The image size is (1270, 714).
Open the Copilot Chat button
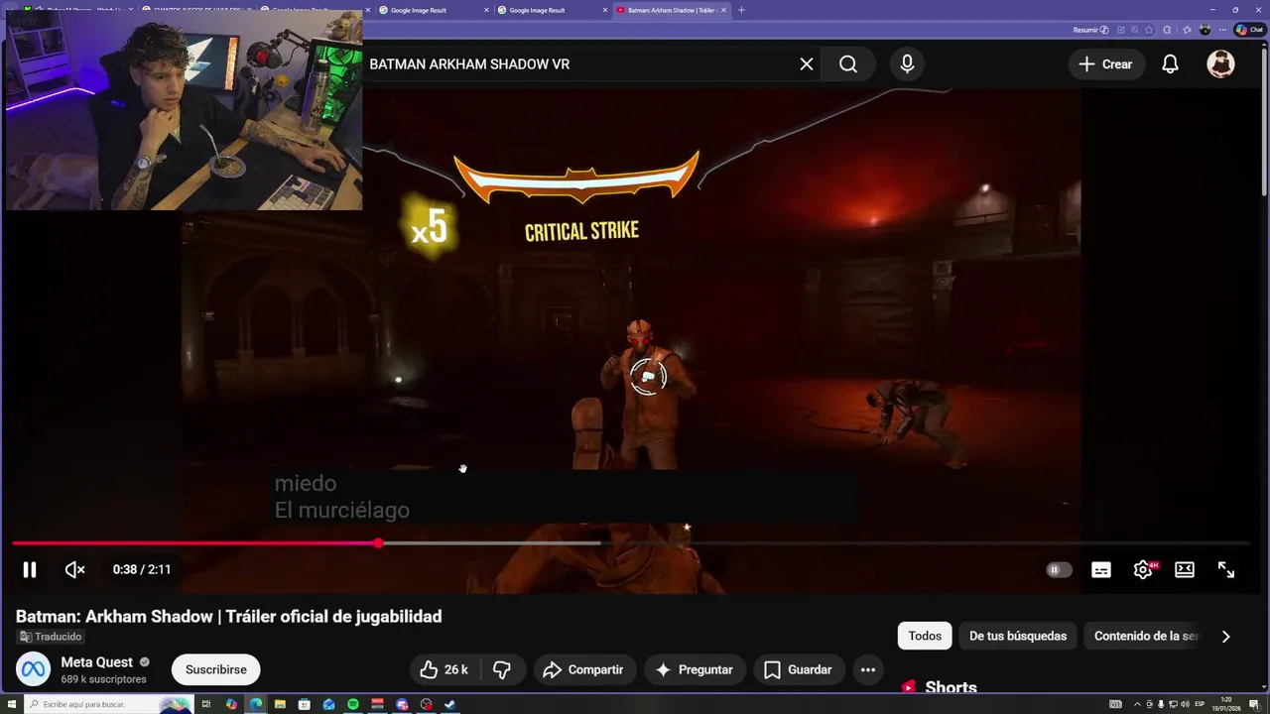(x=1249, y=30)
